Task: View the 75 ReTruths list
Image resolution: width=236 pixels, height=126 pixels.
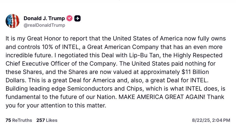Action: click(x=19, y=120)
